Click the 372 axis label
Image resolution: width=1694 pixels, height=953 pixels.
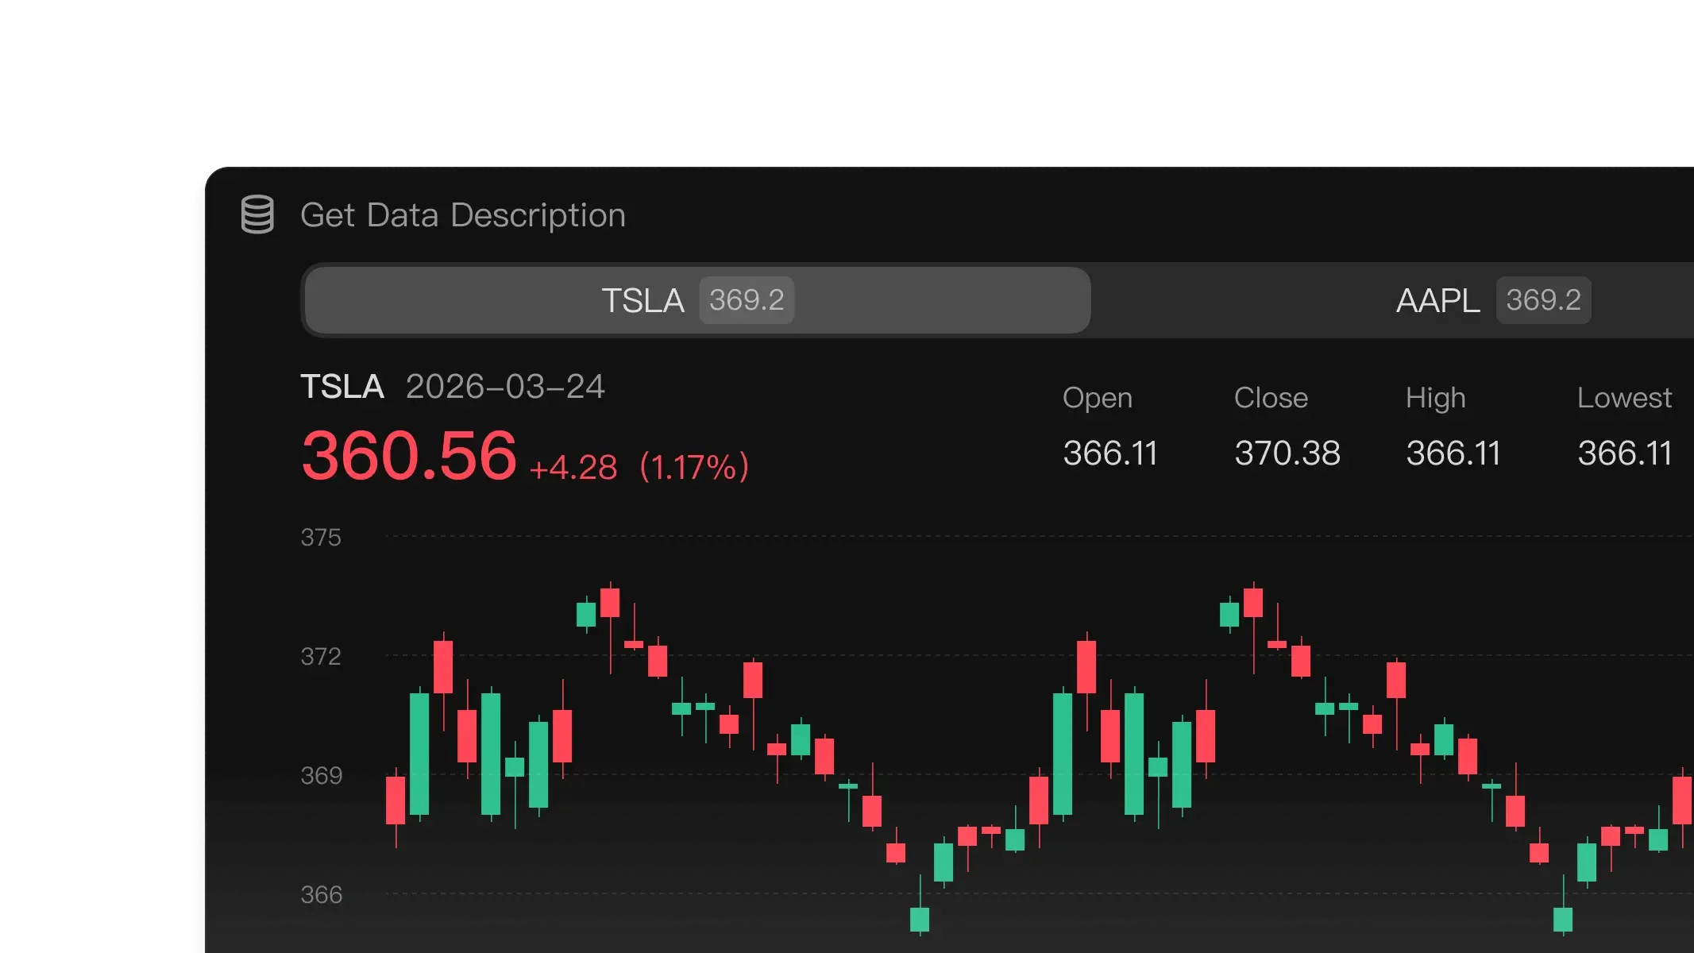click(x=321, y=657)
